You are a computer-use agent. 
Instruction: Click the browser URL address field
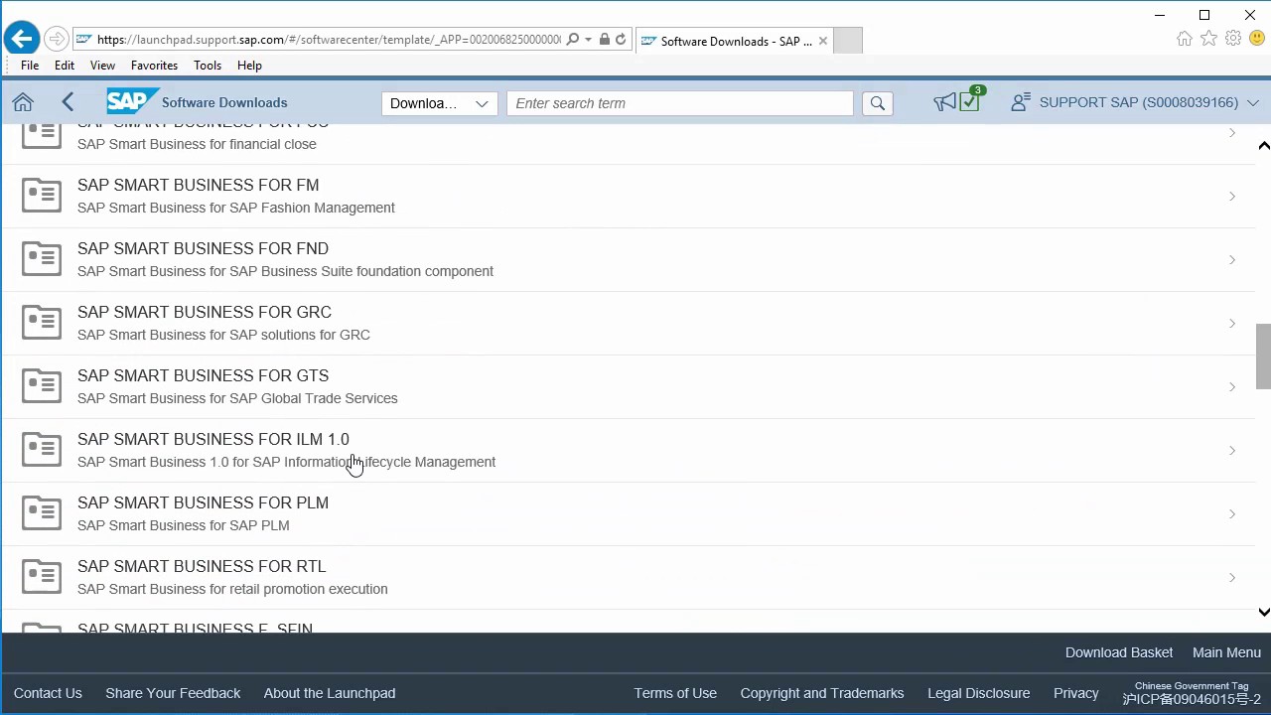[328, 40]
